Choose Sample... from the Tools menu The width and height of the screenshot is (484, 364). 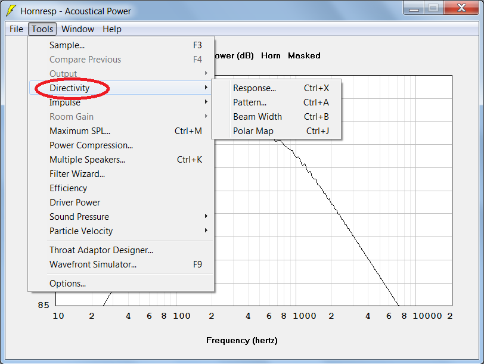[122, 45]
